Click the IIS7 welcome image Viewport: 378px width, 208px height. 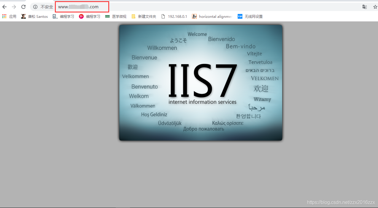(201, 83)
